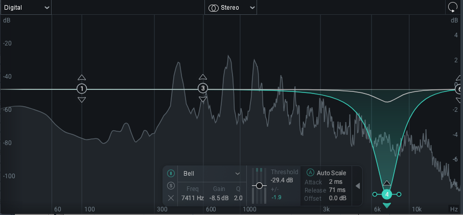
Task: Click the 7411 Hz frequency field
Action: coord(192,198)
